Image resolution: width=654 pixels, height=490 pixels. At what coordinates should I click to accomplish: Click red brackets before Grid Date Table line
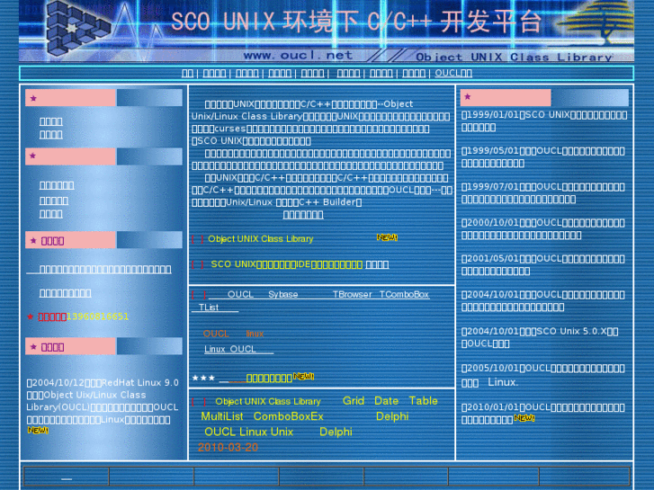coord(199,402)
